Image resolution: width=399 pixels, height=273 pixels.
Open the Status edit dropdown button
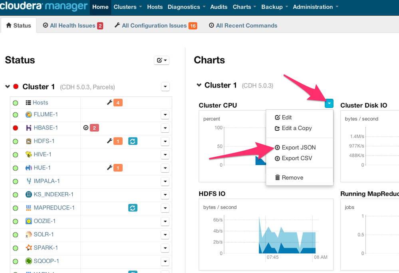click(x=162, y=60)
